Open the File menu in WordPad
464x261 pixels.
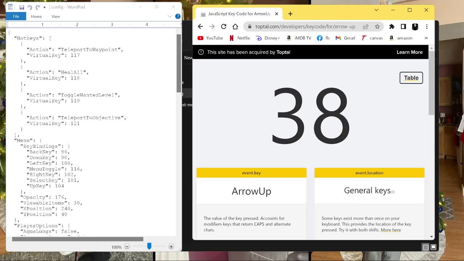pyautogui.click(x=16, y=16)
